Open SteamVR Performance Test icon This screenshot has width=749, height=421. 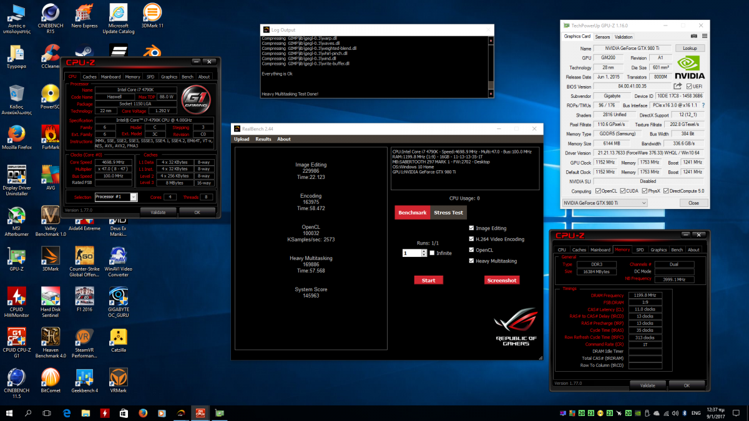[84, 343]
